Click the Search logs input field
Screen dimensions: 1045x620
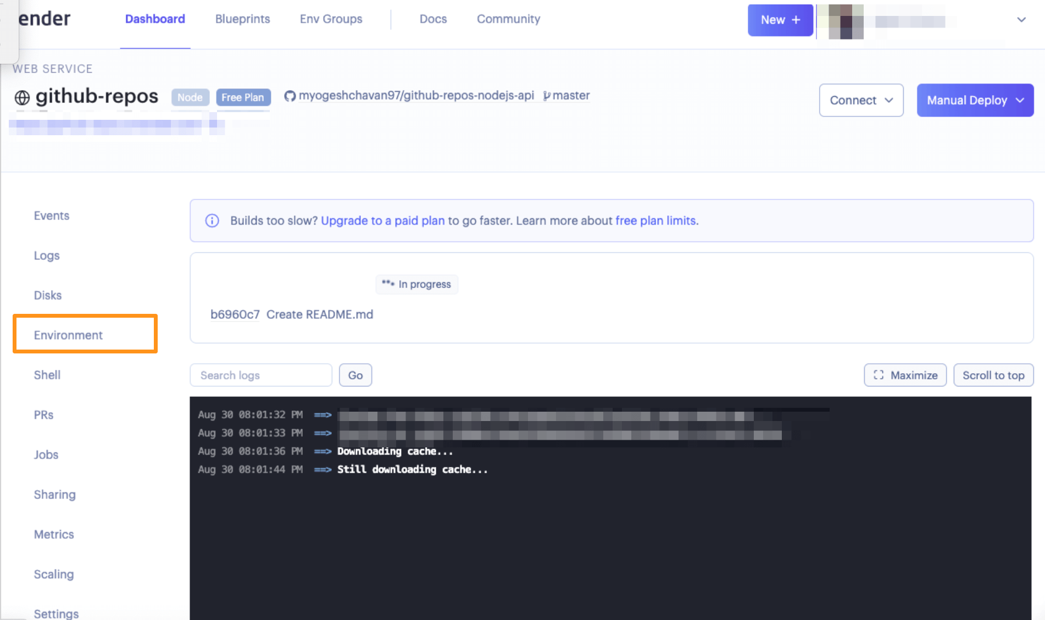[260, 375]
